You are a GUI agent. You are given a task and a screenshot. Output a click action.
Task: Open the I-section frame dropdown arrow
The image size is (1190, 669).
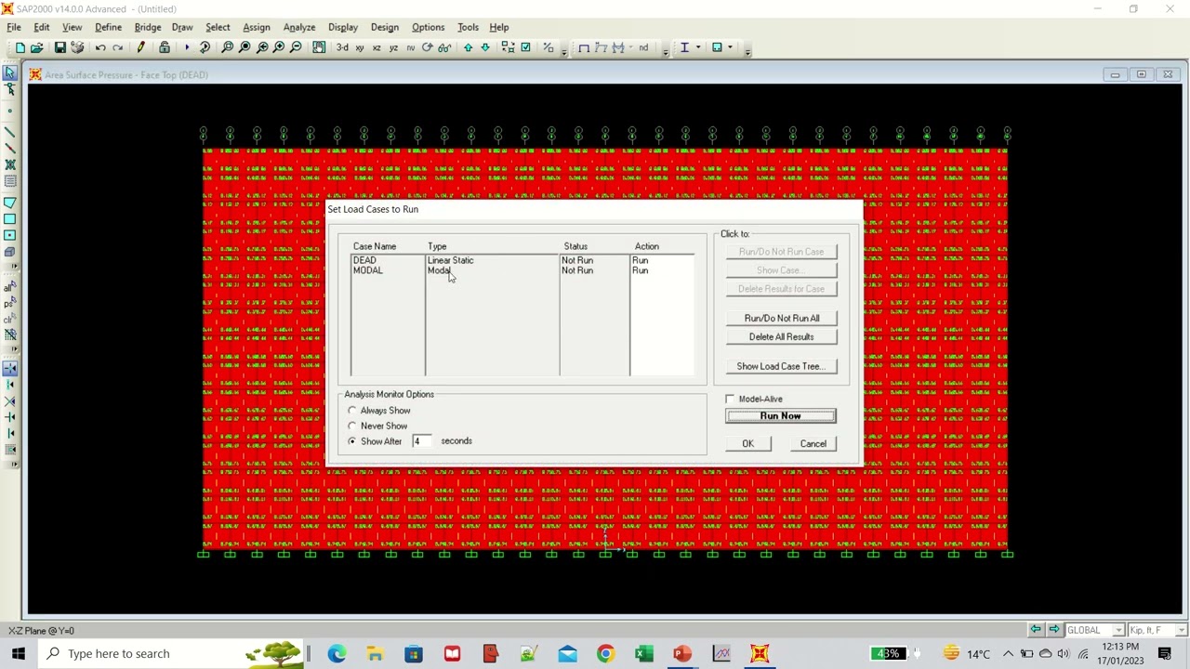(697, 47)
